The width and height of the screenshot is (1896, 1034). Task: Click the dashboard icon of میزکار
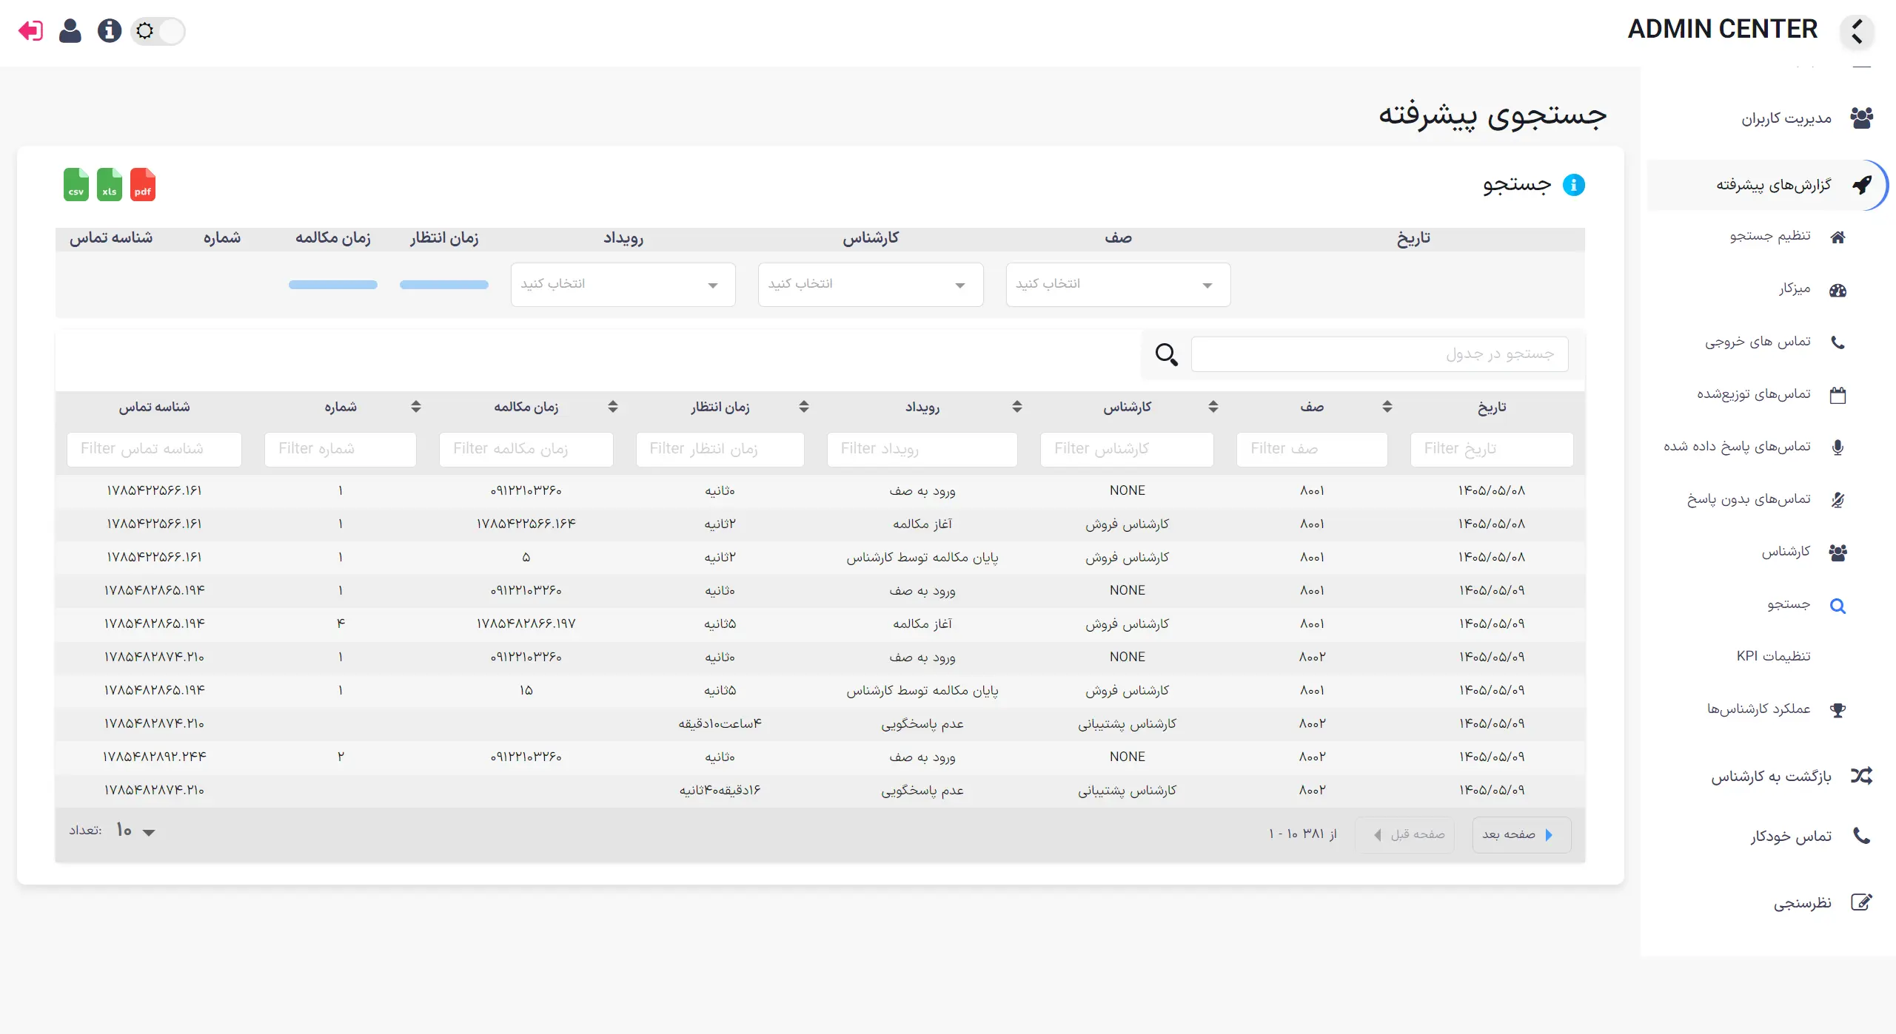click(x=1838, y=290)
